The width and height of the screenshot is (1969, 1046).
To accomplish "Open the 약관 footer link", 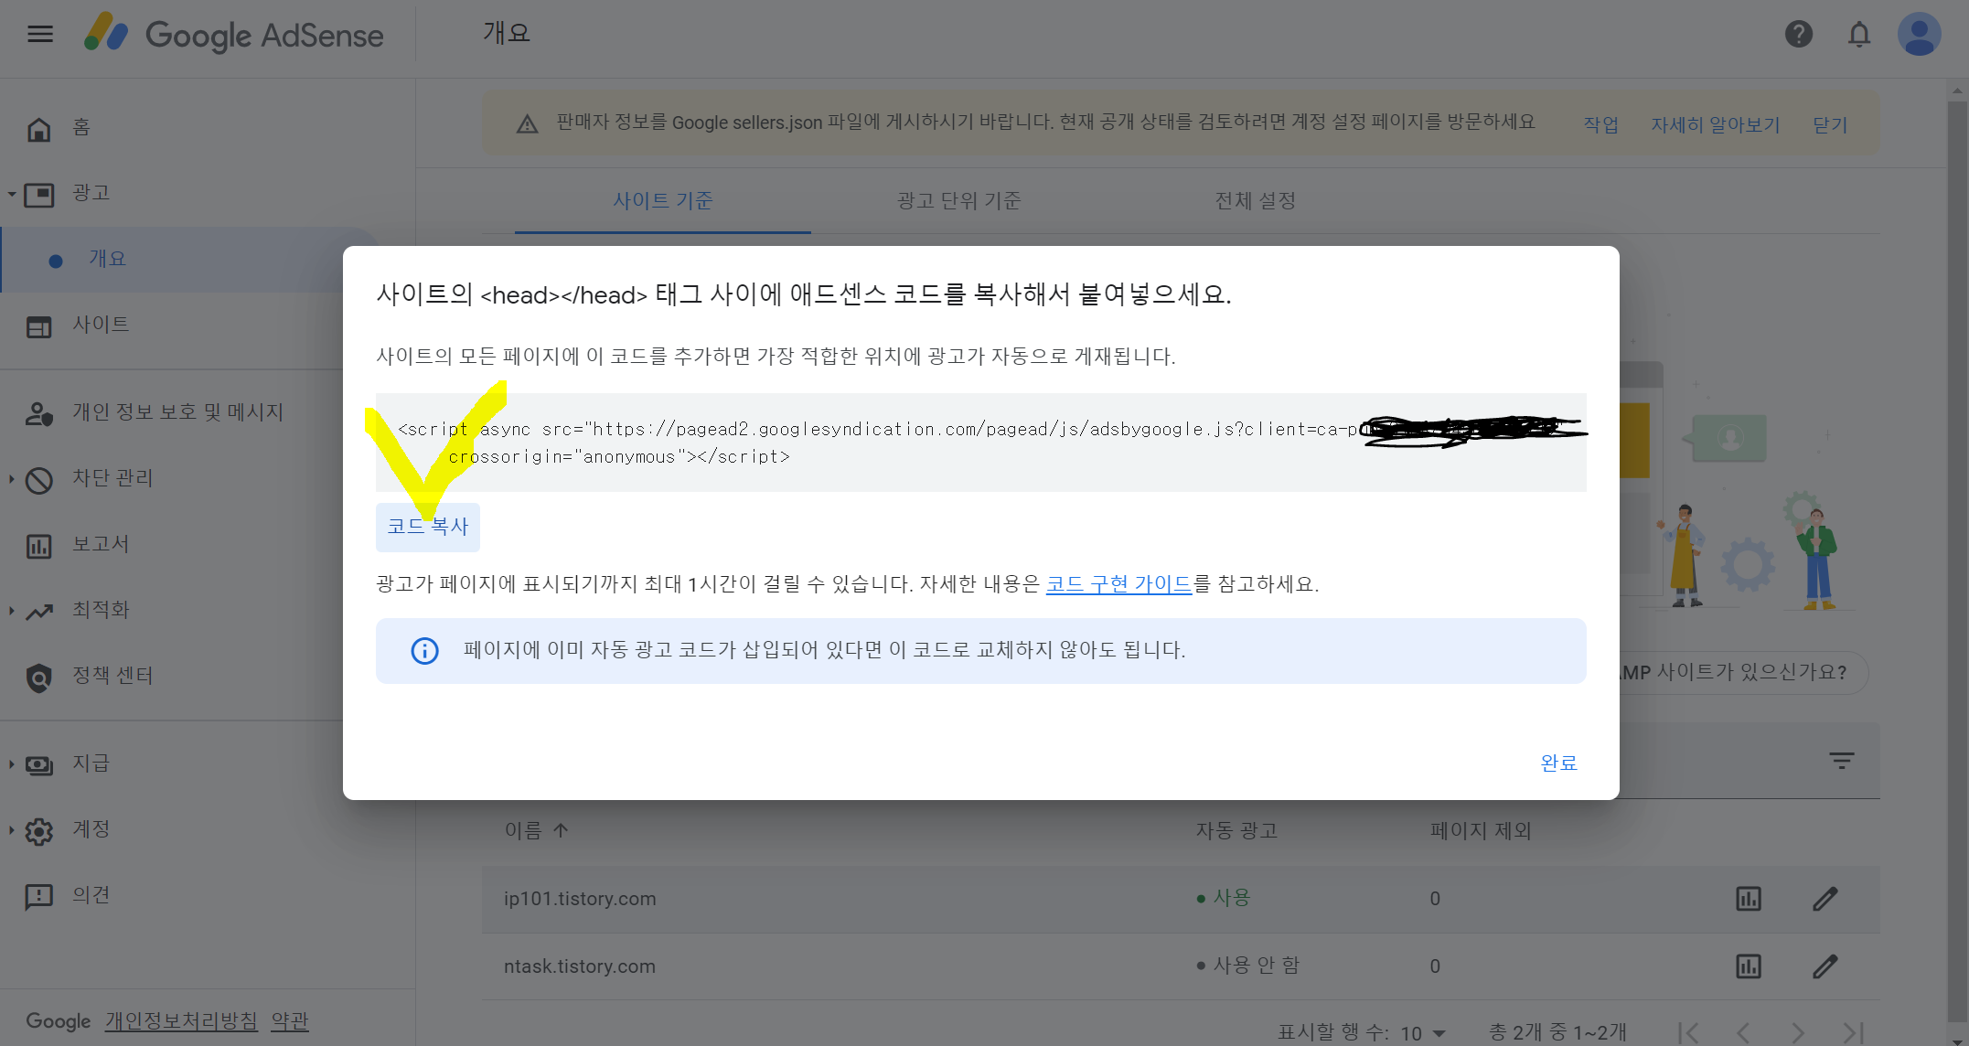I will coord(290,1020).
